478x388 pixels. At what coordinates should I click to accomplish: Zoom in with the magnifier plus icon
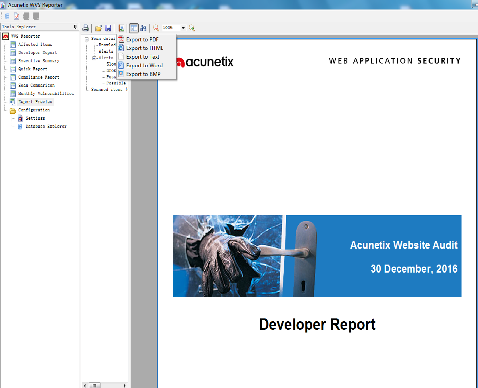pyautogui.click(x=192, y=28)
